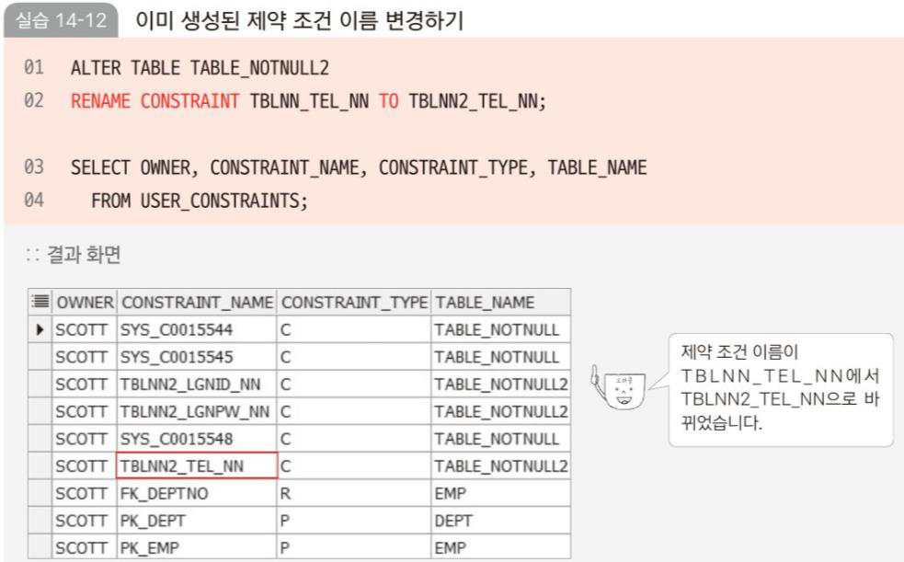Image resolution: width=904 pixels, height=562 pixels.
Task: Click TABLE_NOTNULL in the SYS_C0015544 row
Action: point(500,329)
